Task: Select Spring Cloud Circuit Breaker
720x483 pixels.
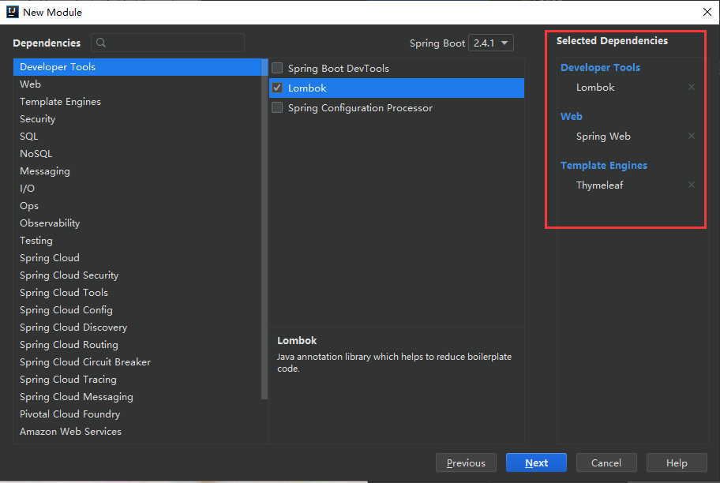Action: click(137, 362)
